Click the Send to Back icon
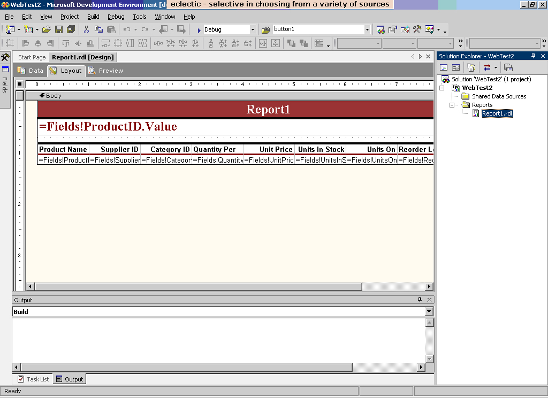This screenshot has height=398, width=548. coord(303,43)
